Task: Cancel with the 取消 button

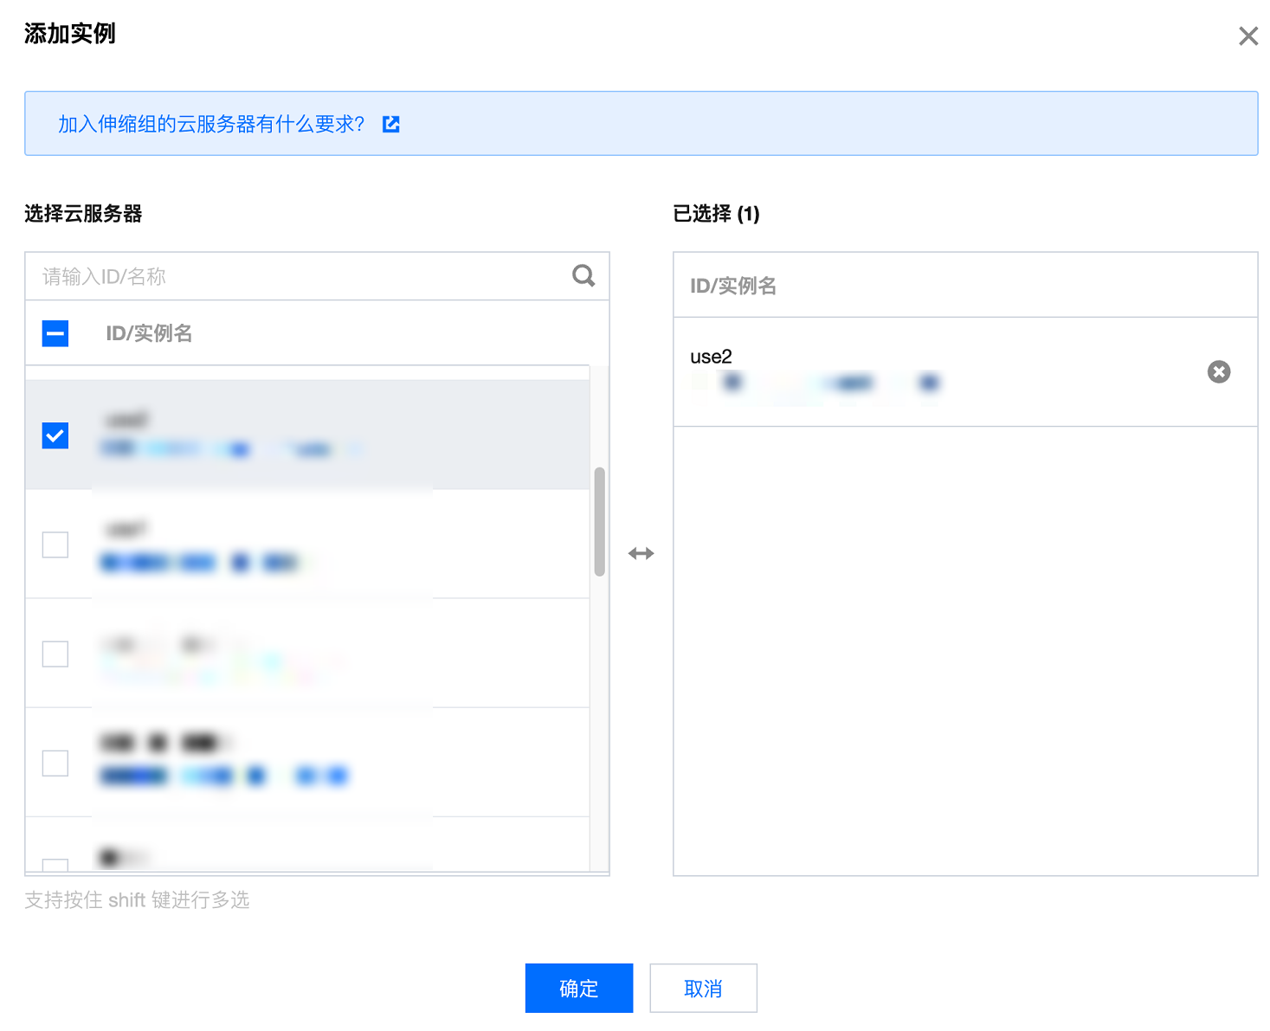Action: (x=703, y=988)
